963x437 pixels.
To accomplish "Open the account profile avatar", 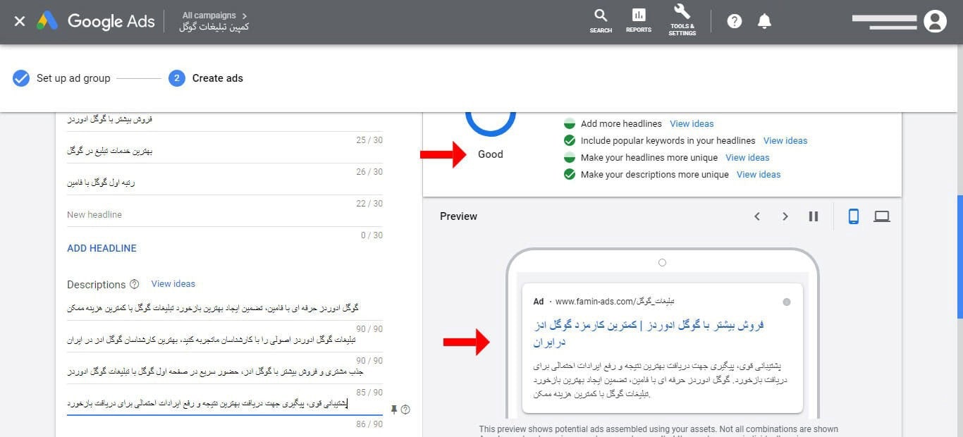I will click(x=935, y=21).
